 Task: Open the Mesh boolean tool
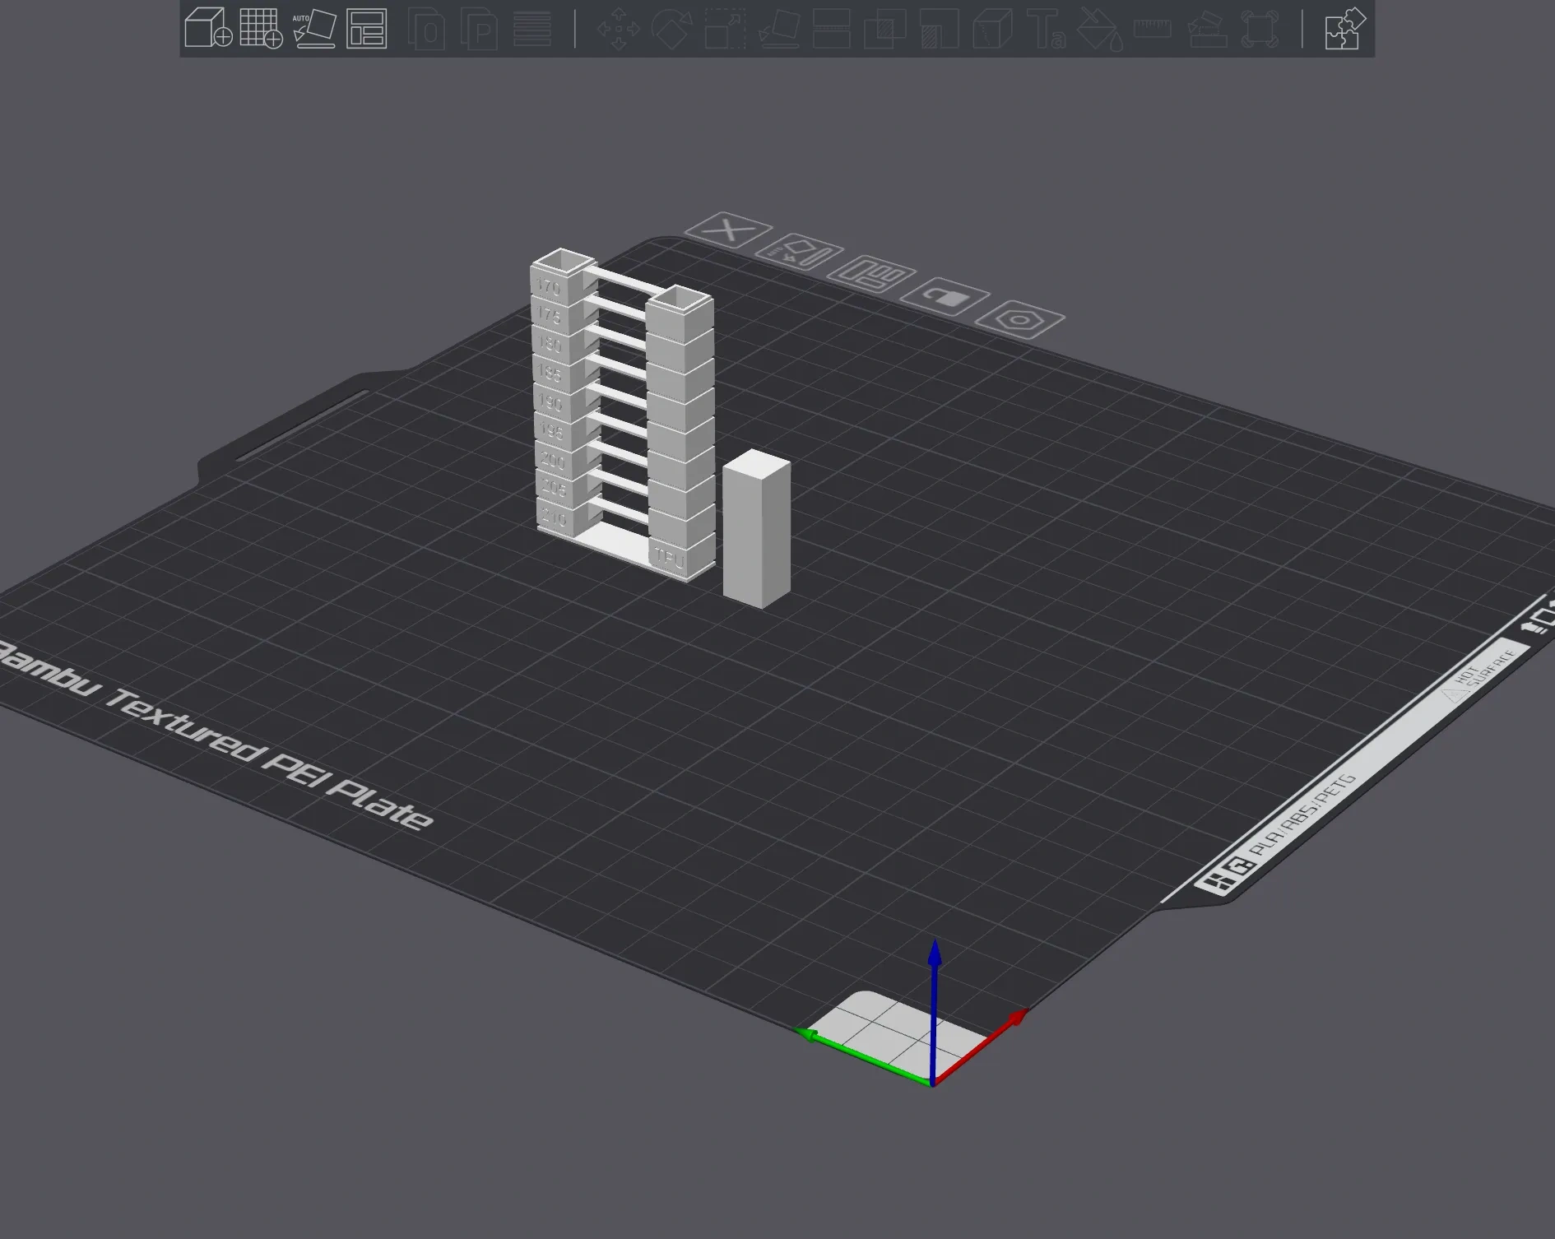point(884,28)
